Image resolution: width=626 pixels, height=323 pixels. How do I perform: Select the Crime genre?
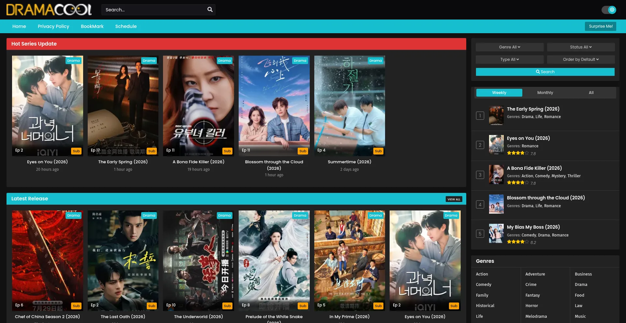(x=531, y=285)
